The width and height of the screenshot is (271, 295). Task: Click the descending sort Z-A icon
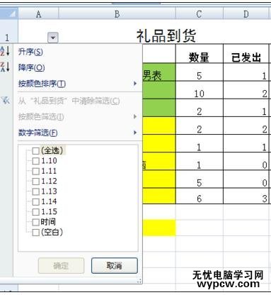point(5,67)
